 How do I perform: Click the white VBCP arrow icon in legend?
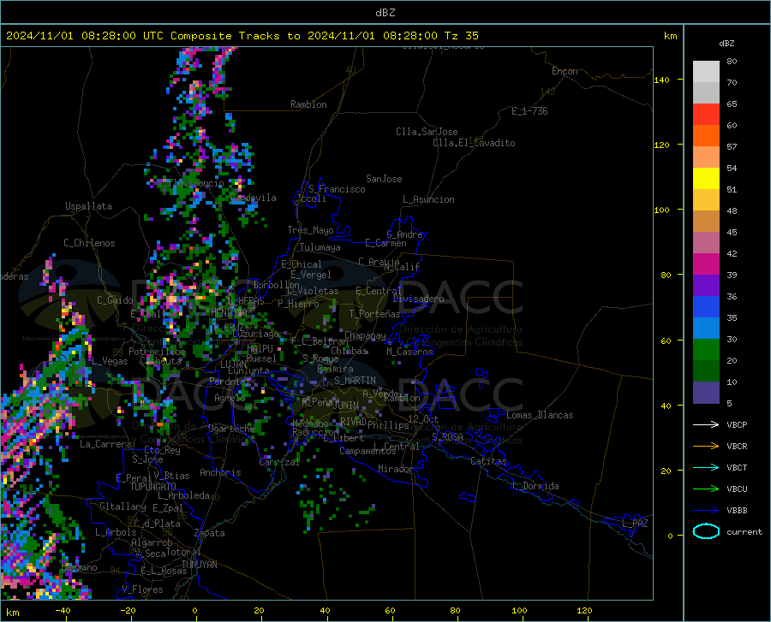(706, 424)
